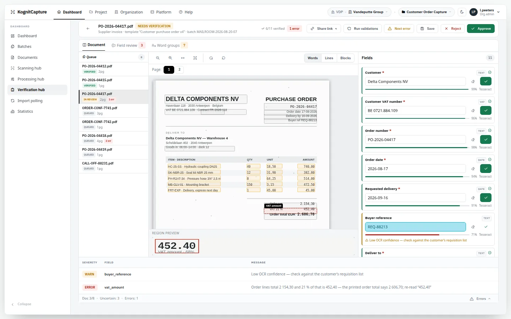Open Import polling in the sidebar
Image resolution: width=511 pixels, height=319 pixels.
(x=37, y=101)
